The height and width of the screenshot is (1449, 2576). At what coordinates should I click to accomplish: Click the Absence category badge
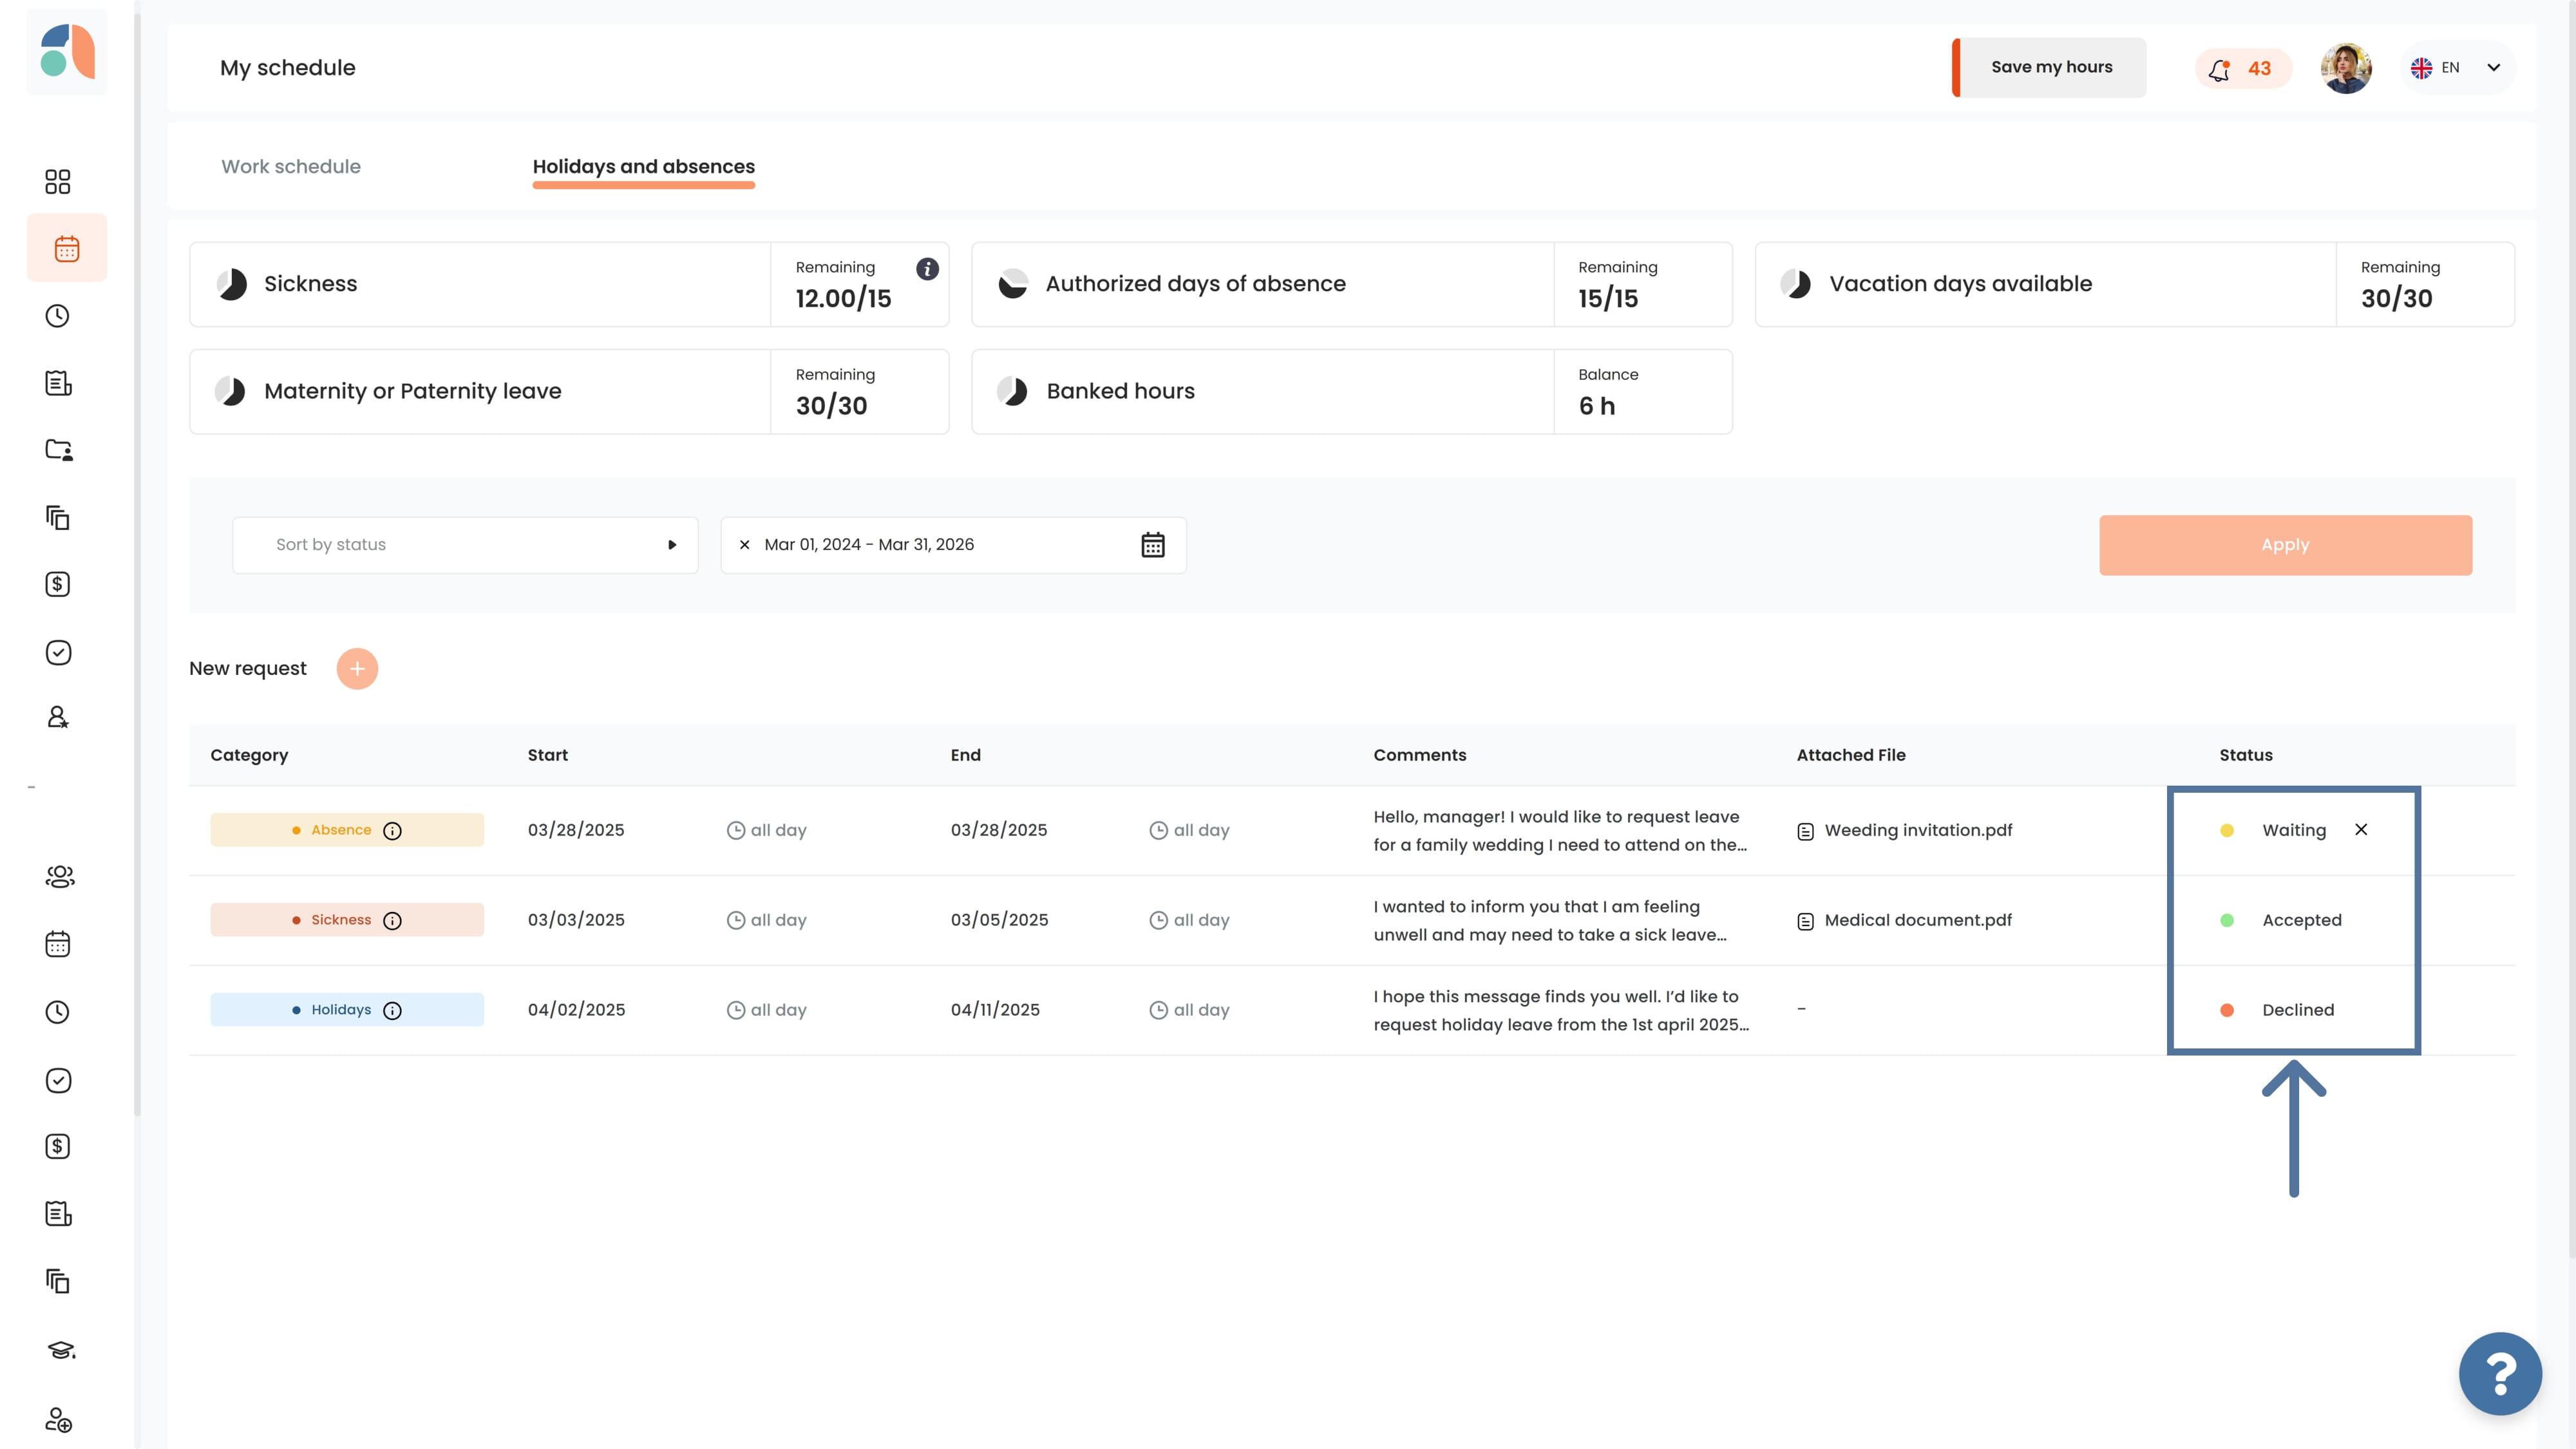pos(347,830)
